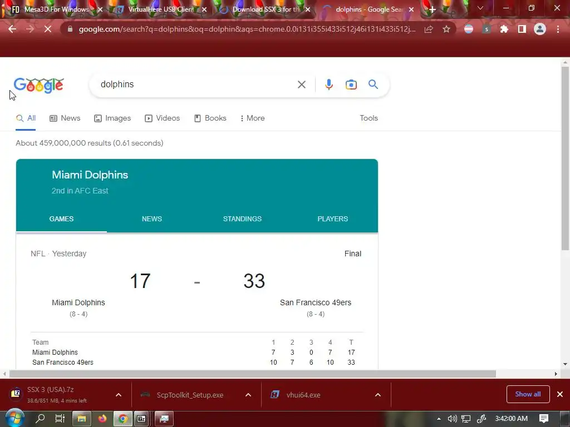The width and height of the screenshot is (570, 427).
Task: Select the Videos search filter
Action: click(162, 118)
